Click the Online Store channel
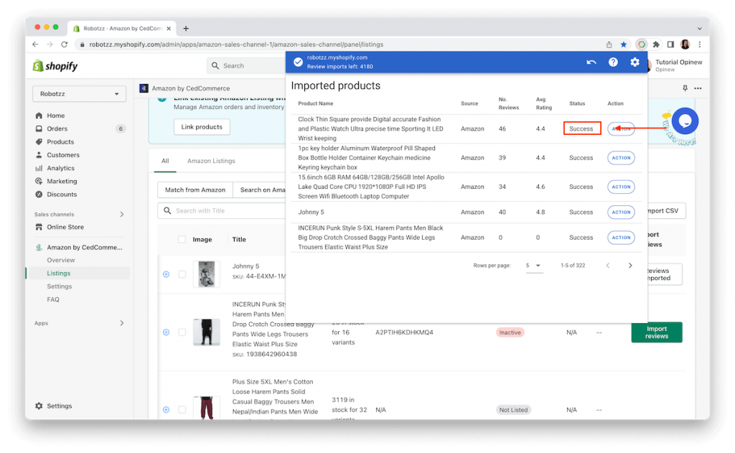The width and height of the screenshot is (735, 453). 65,227
